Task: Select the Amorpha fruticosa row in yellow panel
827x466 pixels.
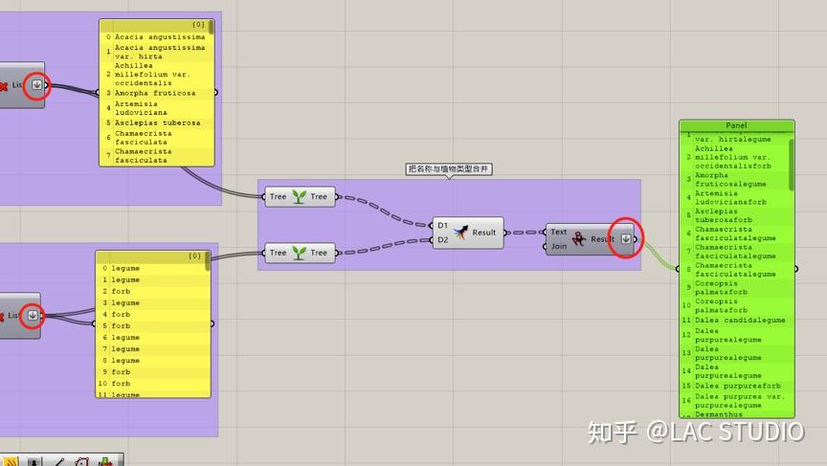Action: (x=157, y=93)
